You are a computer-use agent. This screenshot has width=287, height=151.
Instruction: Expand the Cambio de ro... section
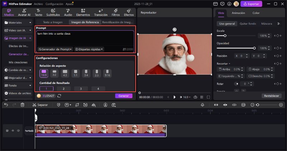click(x=18, y=70)
